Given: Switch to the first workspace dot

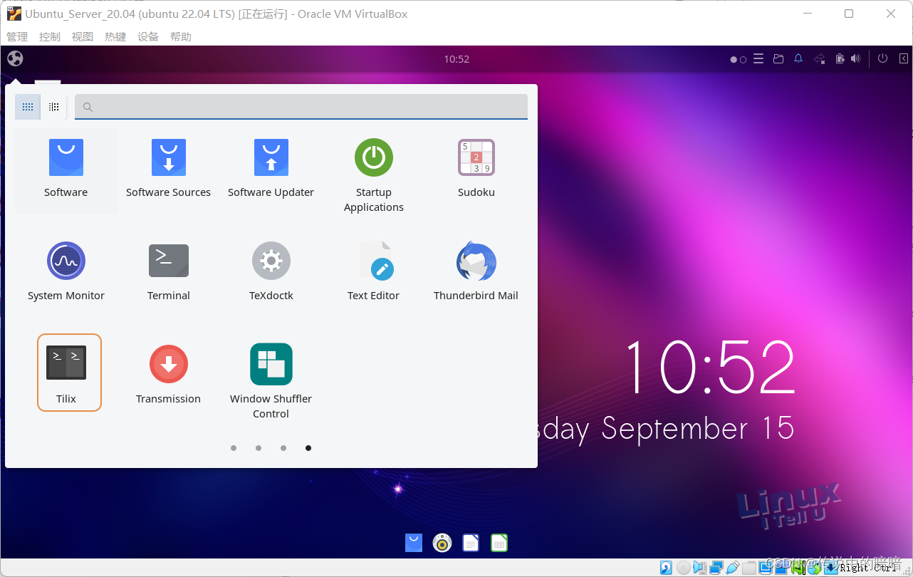Looking at the screenshot, I should click(x=734, y=60).
